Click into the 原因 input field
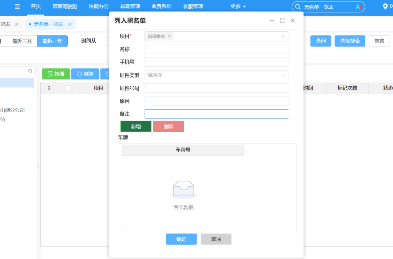This screenshot has height=259, width=393. (216, 101)
